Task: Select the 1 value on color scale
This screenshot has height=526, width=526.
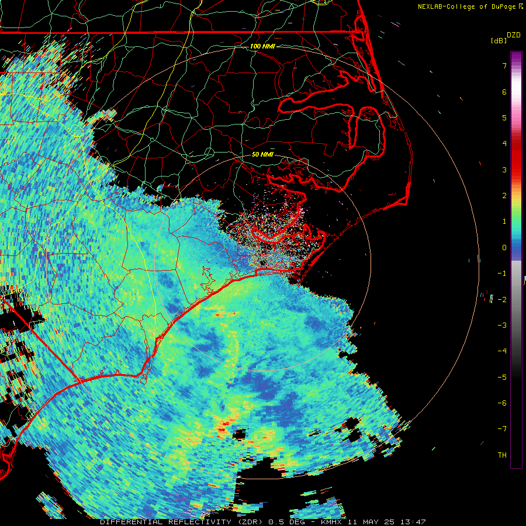Action: pos(504,222)
